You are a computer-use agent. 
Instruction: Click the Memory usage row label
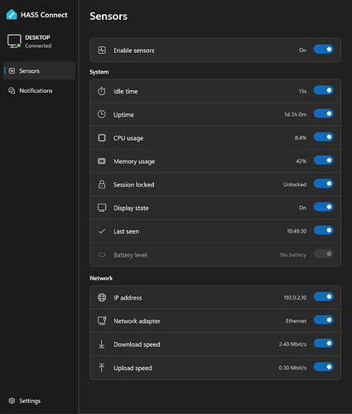(134, 161)
